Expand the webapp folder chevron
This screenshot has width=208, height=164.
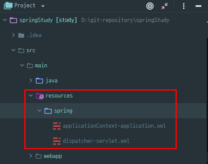click(x=31, y=156)
